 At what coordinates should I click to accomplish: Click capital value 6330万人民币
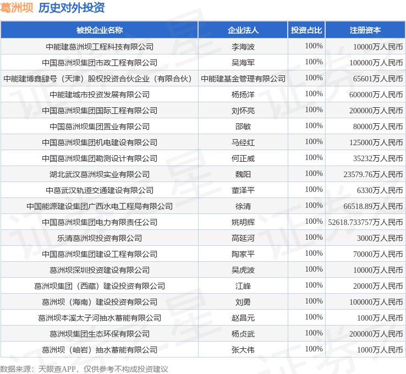coord(380,190)
